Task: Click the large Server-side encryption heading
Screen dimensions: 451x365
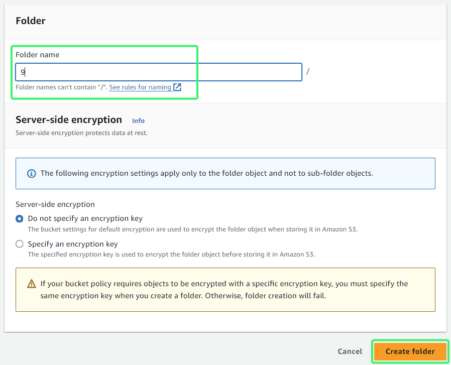Action: click(69, 119)
